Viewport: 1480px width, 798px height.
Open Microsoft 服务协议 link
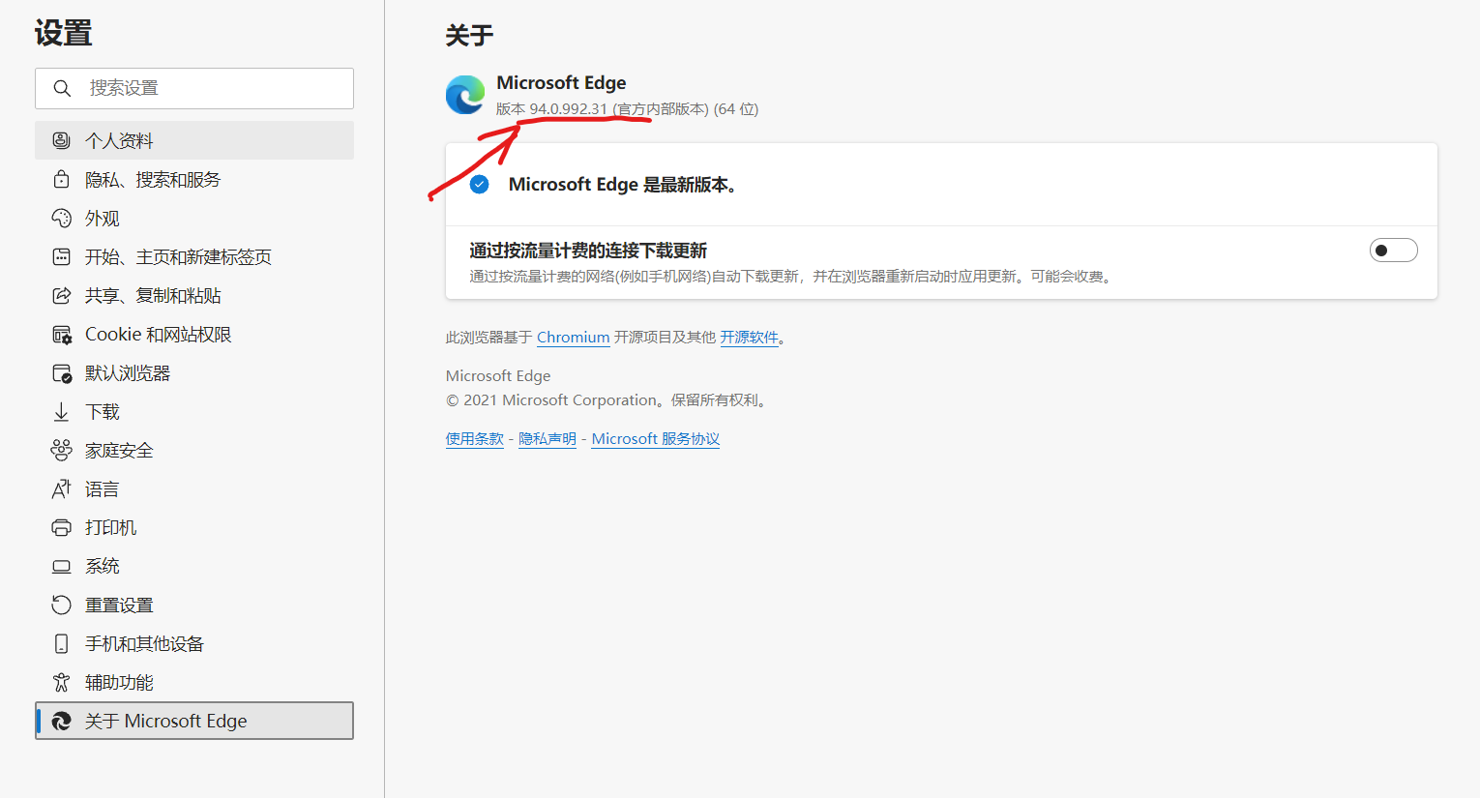click(x=656, y=439)
